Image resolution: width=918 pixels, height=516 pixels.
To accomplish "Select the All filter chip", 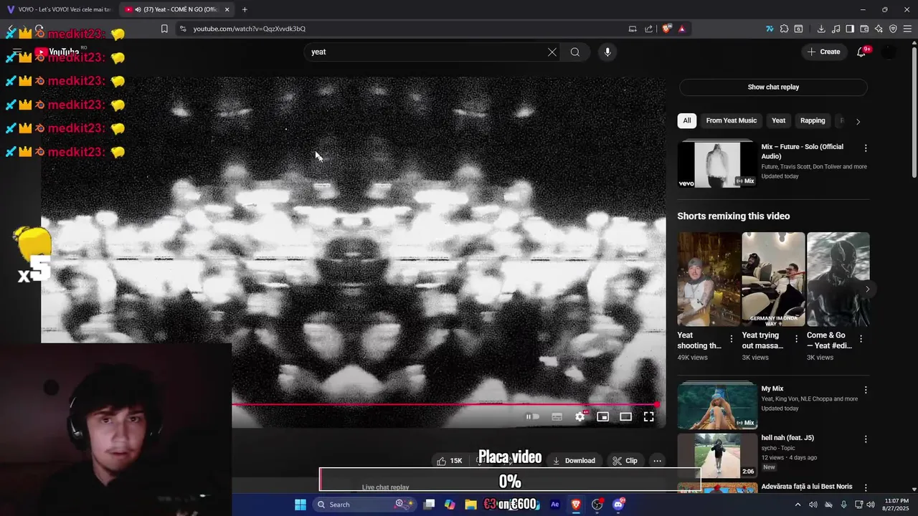I will pyautogui.click(x=687, y=120).
